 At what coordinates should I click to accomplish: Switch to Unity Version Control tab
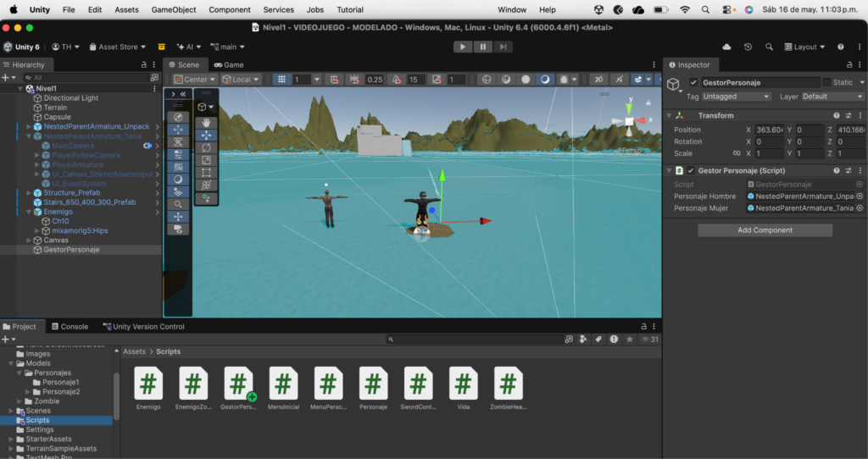coord(144,327)
